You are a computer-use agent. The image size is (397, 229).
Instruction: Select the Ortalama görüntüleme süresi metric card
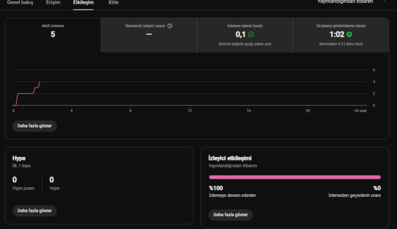341,35
